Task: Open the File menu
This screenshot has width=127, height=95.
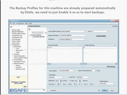Action: [x=11, y=24]
